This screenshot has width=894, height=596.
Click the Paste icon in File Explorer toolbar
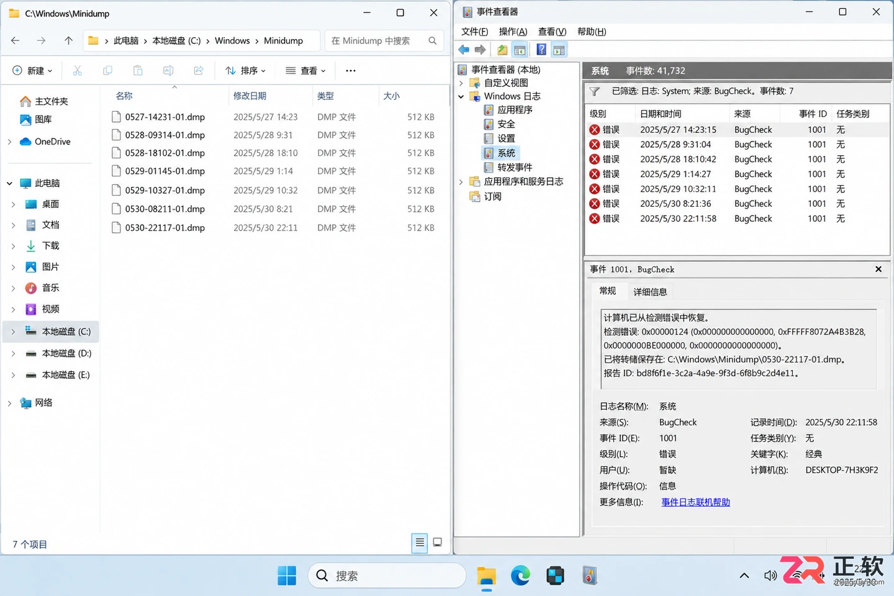(138, 71)
